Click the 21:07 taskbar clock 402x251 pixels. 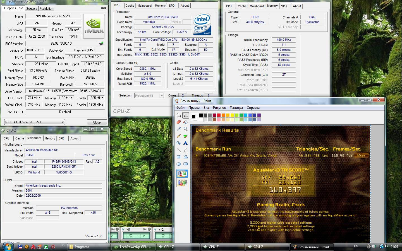(394, 247)
